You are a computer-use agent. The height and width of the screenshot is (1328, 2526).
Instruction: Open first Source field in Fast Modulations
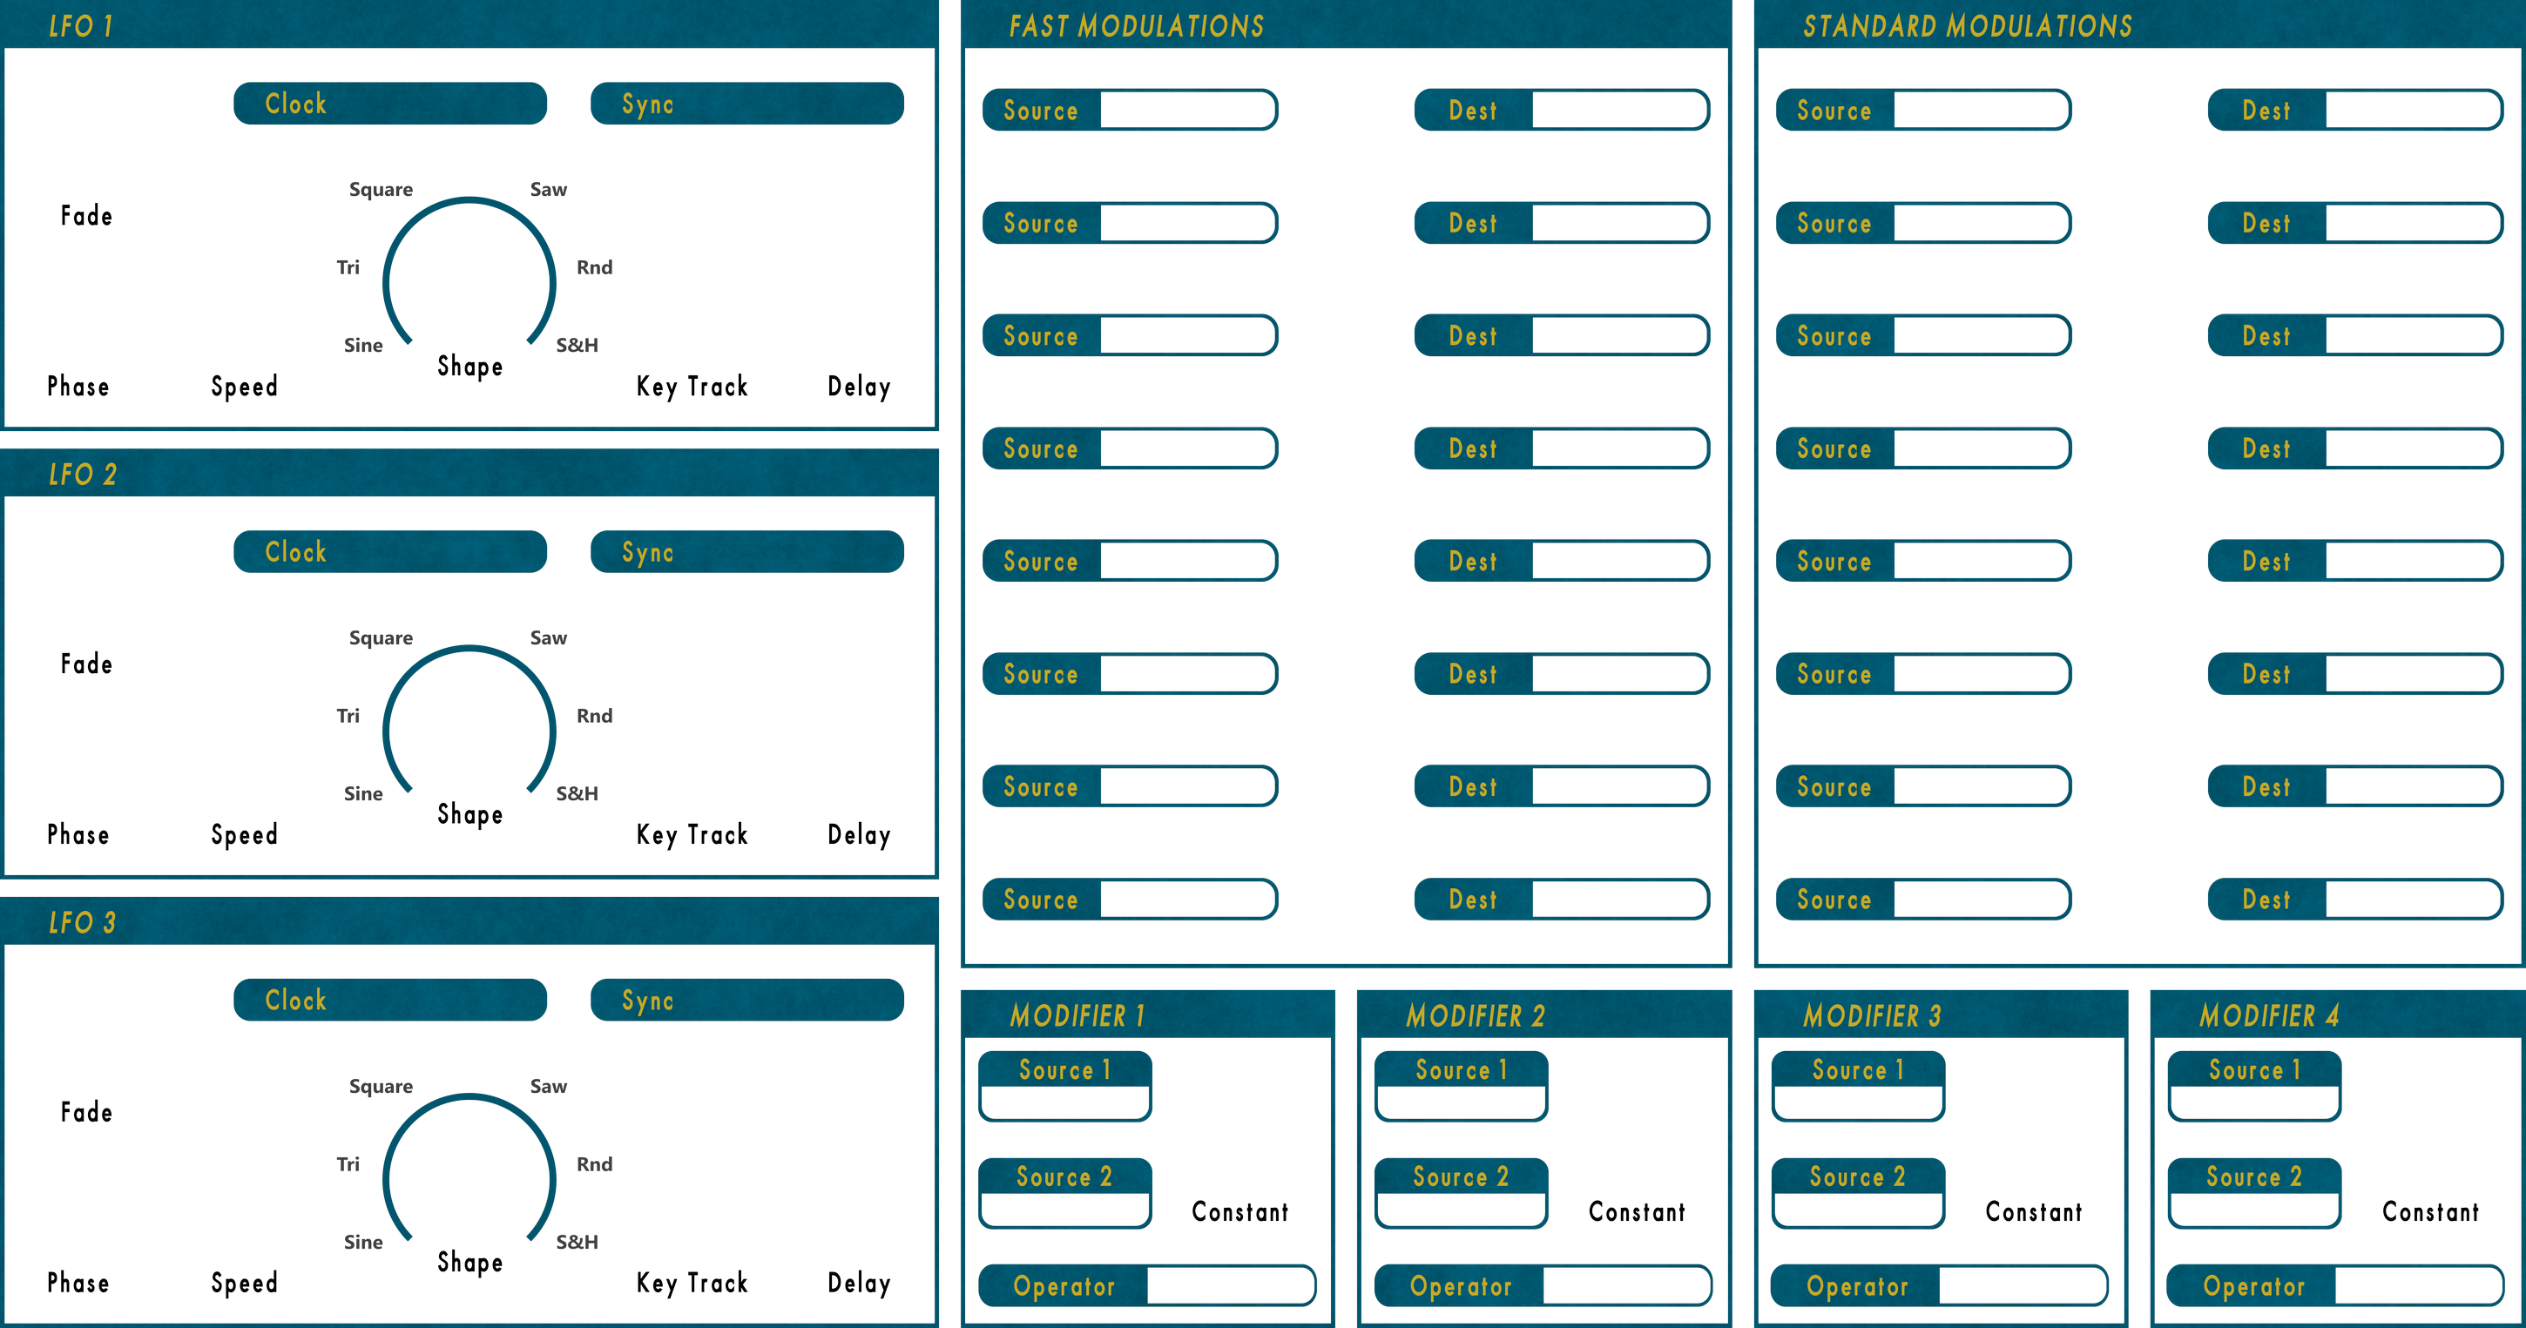pyautogui.click(x=1130, y=110)
